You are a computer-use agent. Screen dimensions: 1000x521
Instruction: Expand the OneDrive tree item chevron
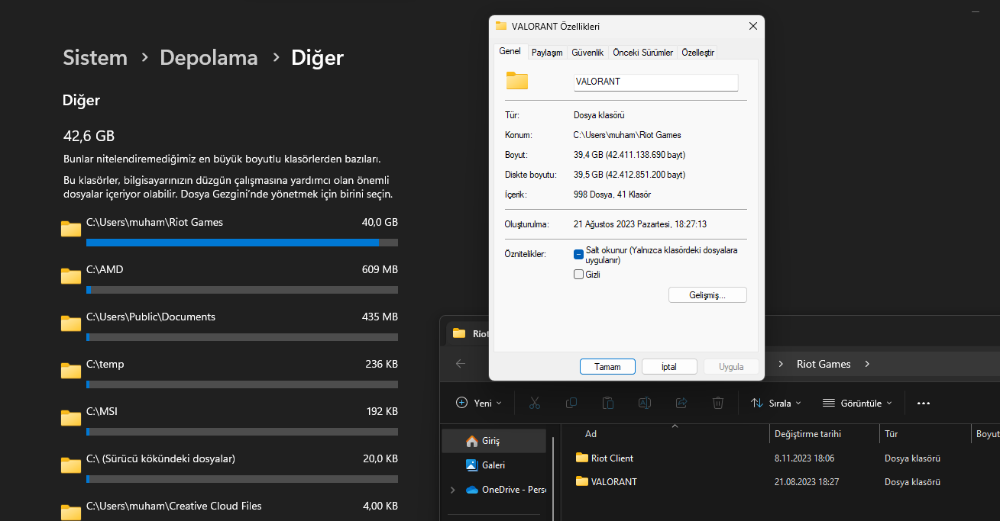pos(453,490)
